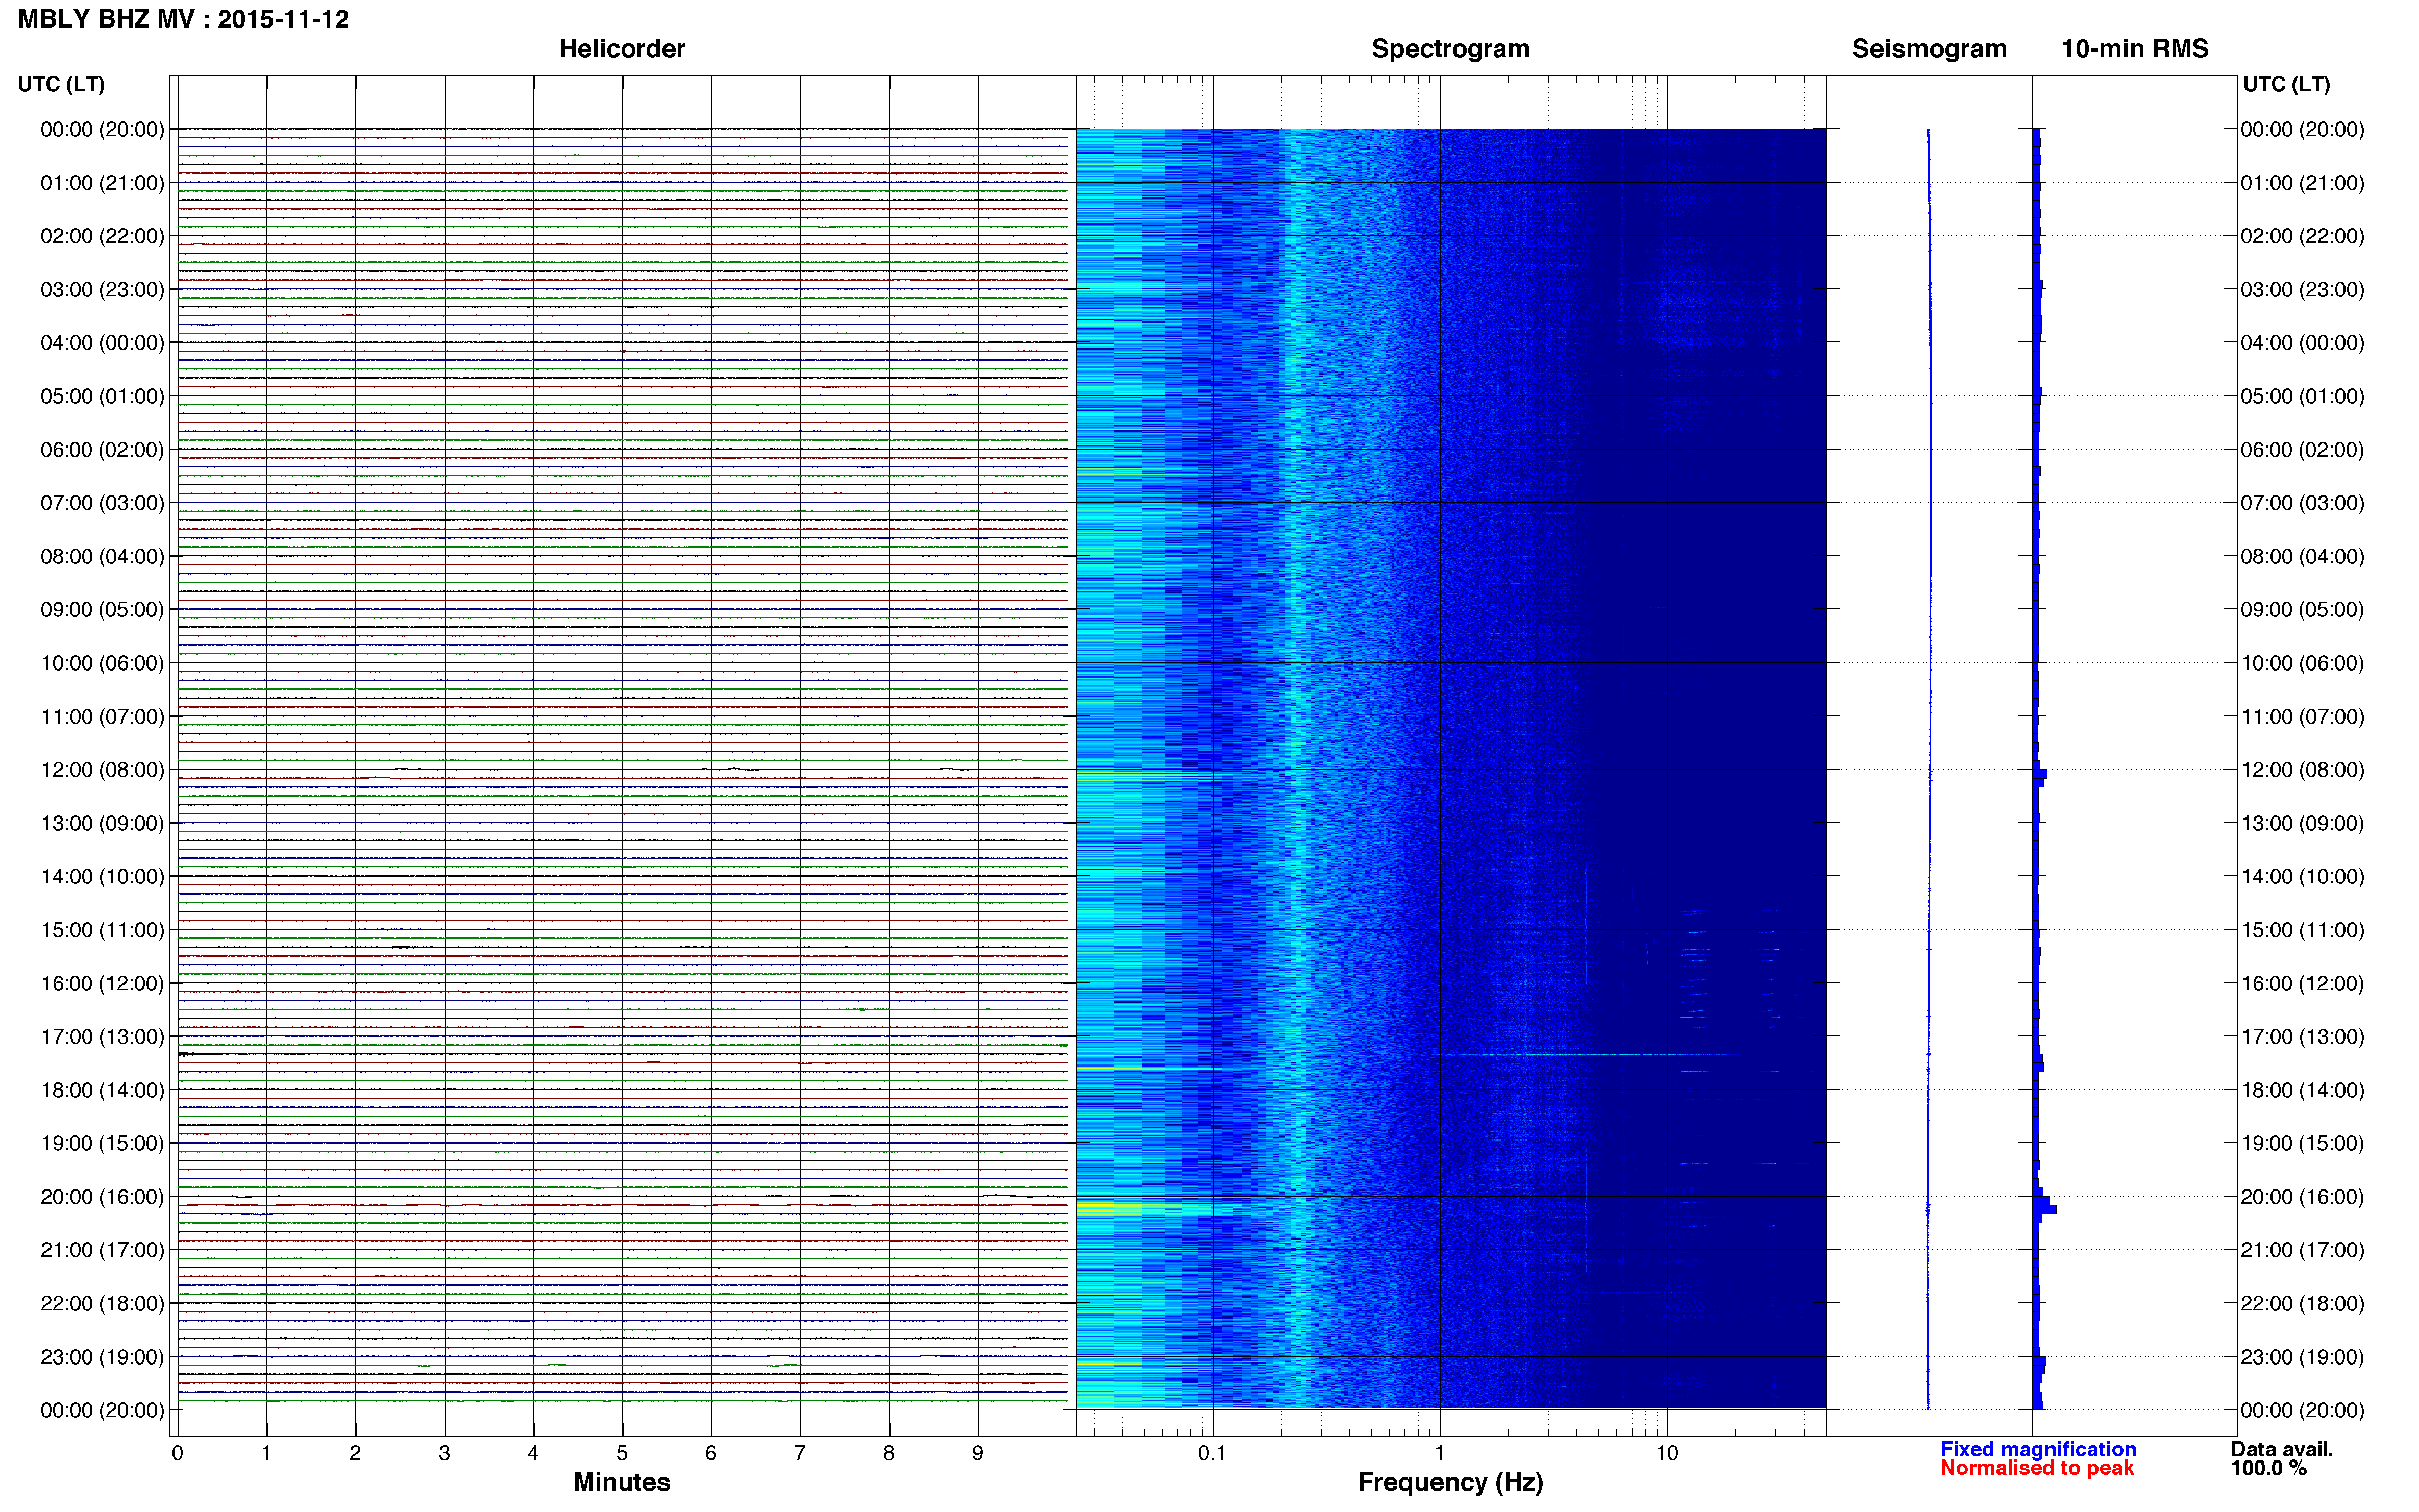Select the "Normalised to peak" red legend text
Viewport: 2419px width, 1512px height.
[x=2037, y=1468]
